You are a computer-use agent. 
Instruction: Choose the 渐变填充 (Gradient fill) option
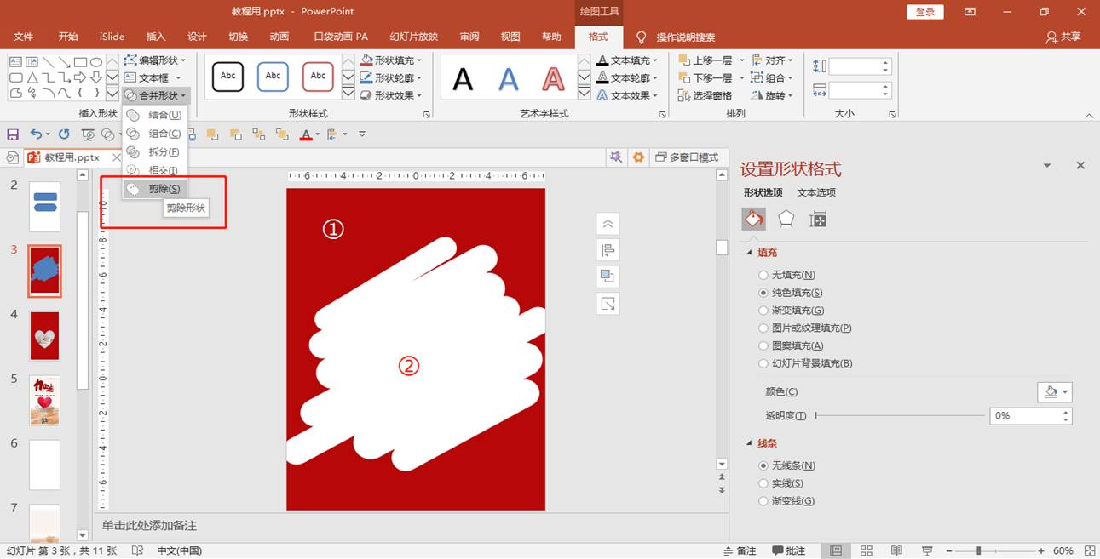763,311
